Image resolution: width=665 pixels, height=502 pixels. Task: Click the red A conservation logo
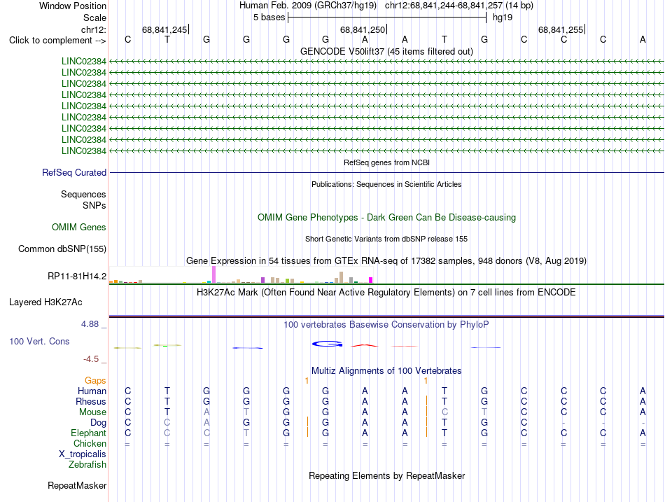point(364,346)
